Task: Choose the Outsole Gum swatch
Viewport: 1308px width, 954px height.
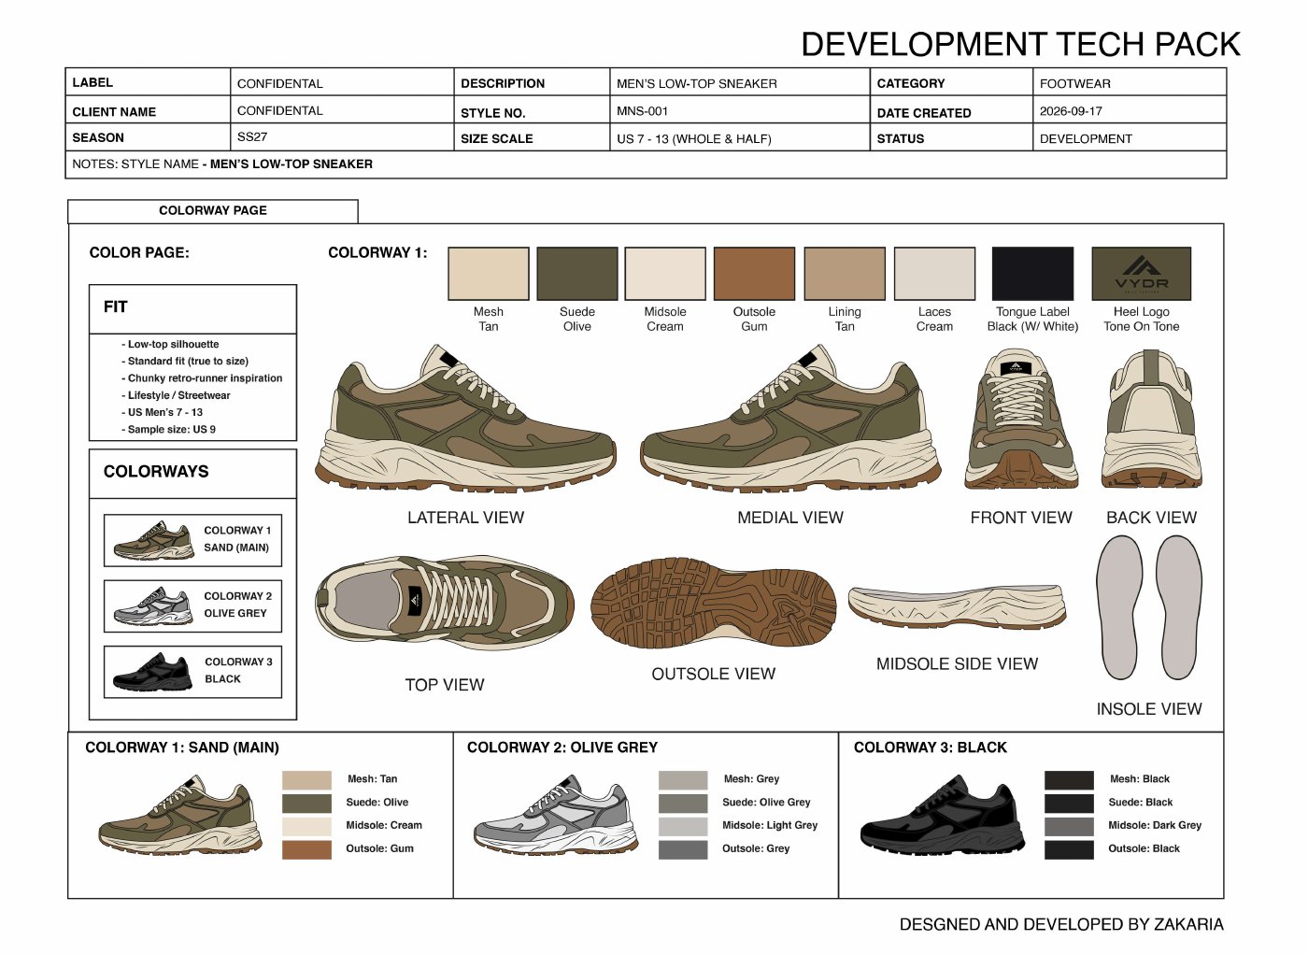Action: pyautogui.click(x=754, y=274)
